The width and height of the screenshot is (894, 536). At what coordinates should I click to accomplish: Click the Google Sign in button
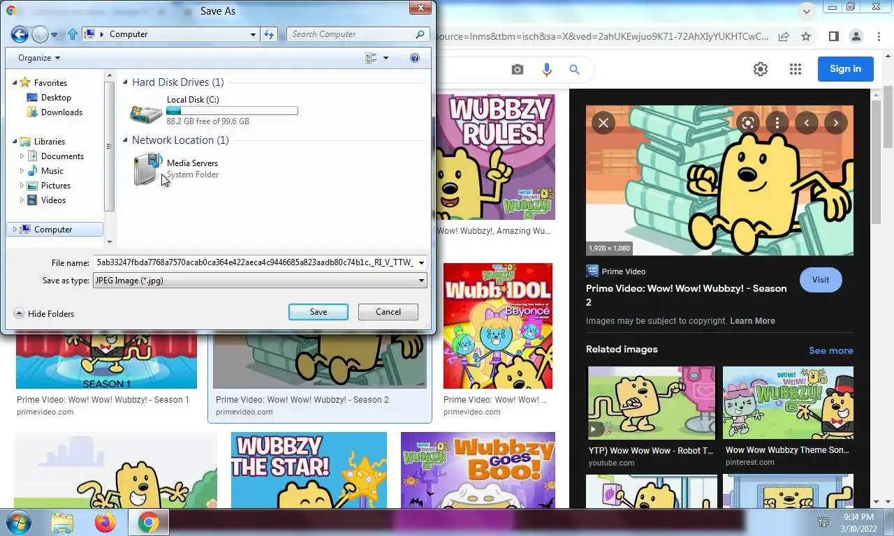click(845, 69)
